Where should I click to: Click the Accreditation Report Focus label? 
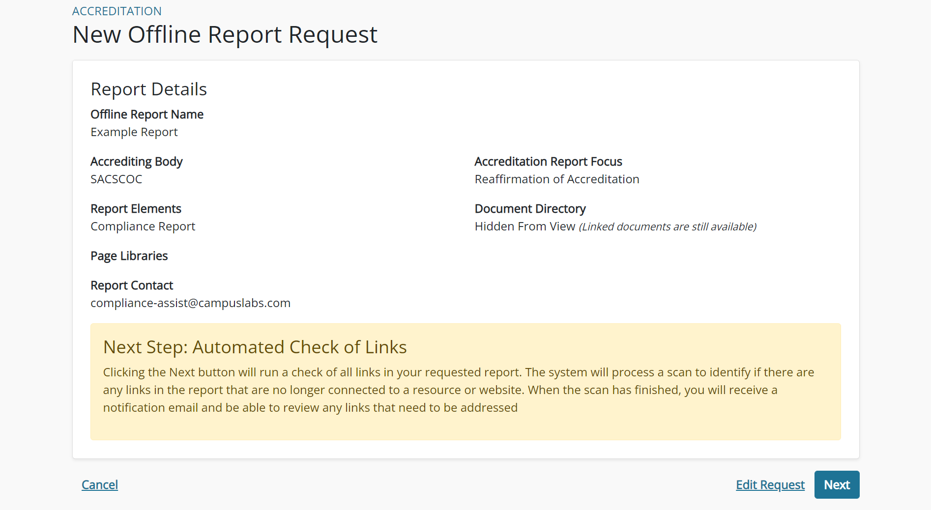point(548,162)
